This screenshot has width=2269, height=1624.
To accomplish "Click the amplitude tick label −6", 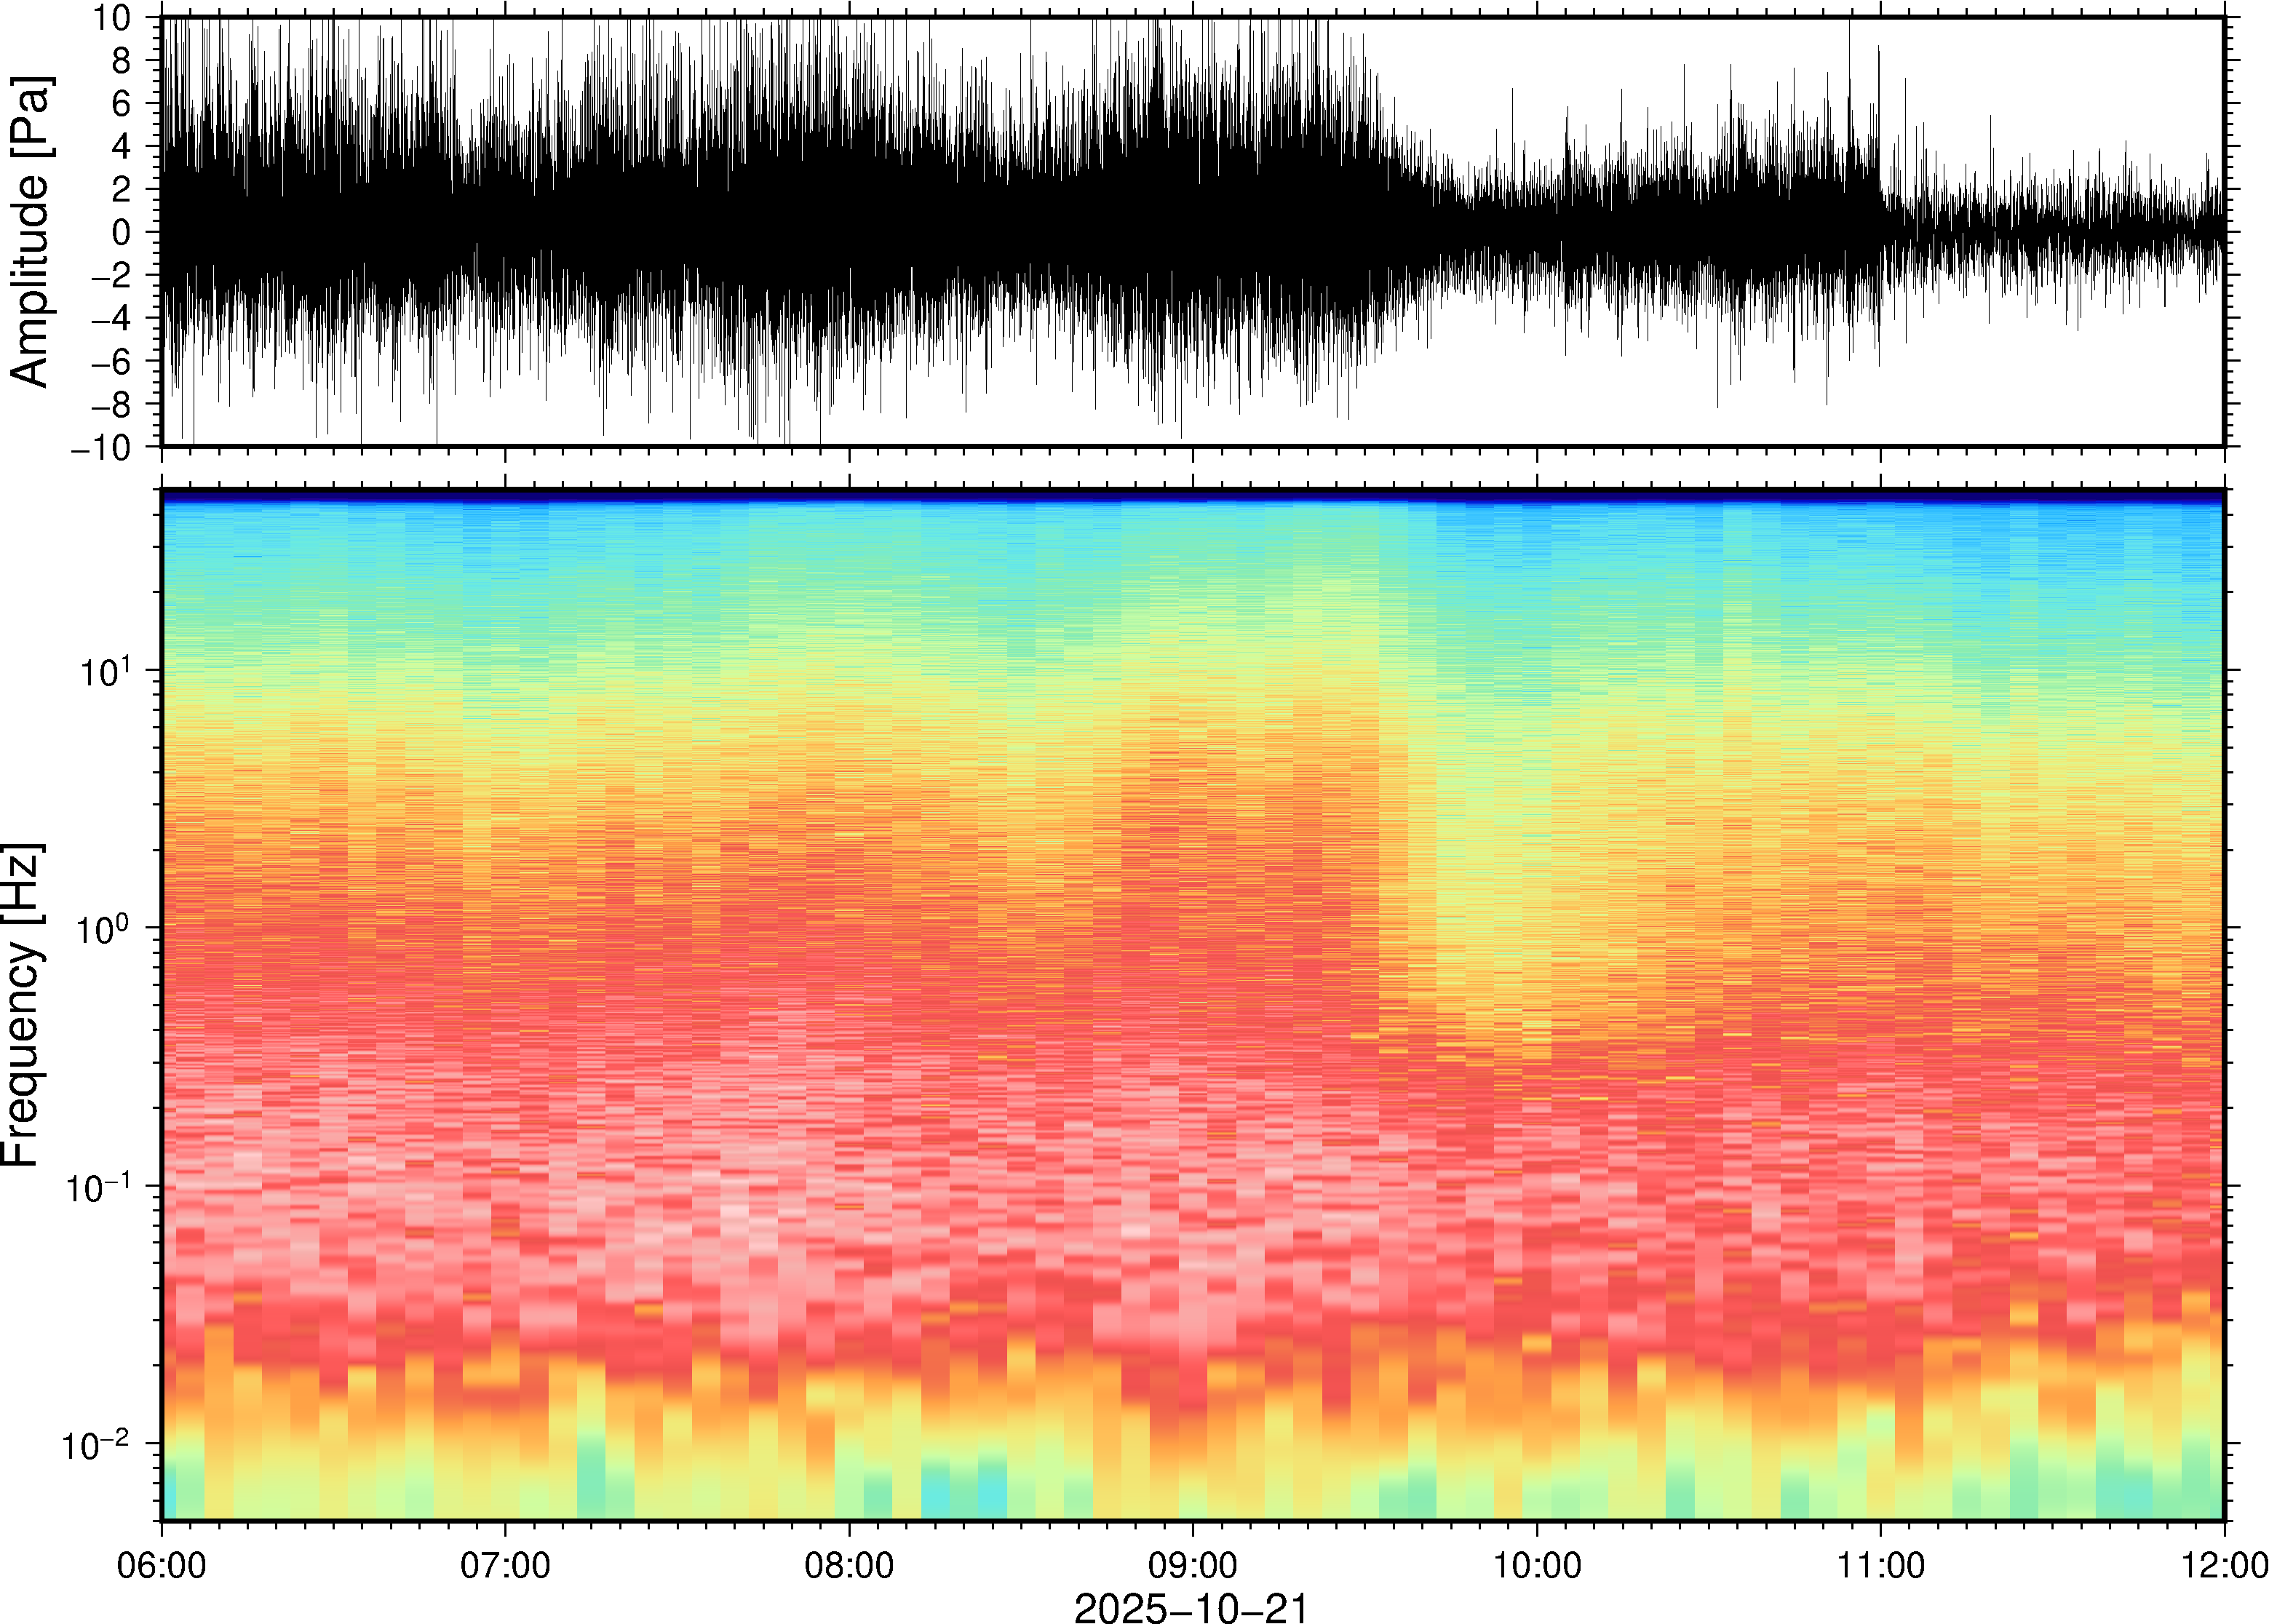I will pos(110,362).
